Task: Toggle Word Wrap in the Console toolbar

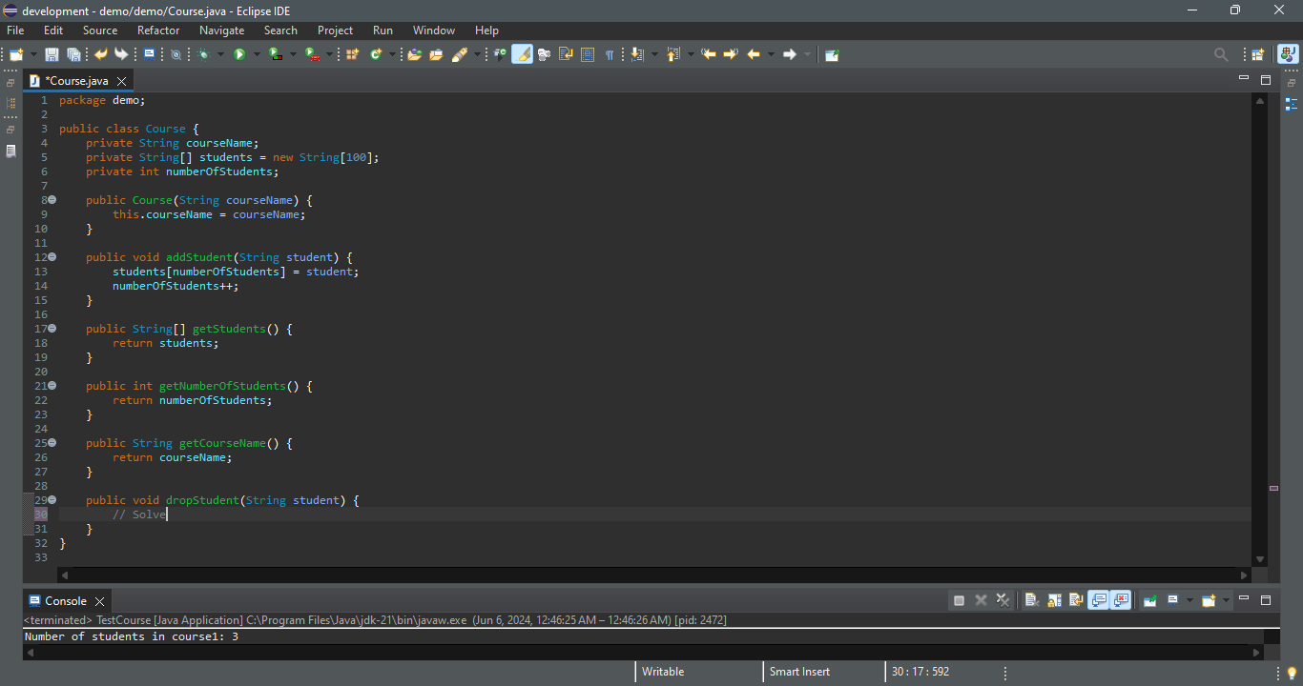Action: click(1076, 600)
